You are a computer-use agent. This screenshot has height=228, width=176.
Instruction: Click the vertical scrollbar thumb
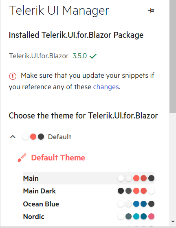[x=173, y=56]
